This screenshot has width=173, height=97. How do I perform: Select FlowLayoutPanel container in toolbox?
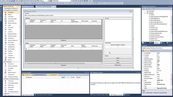tap(13, 66)
